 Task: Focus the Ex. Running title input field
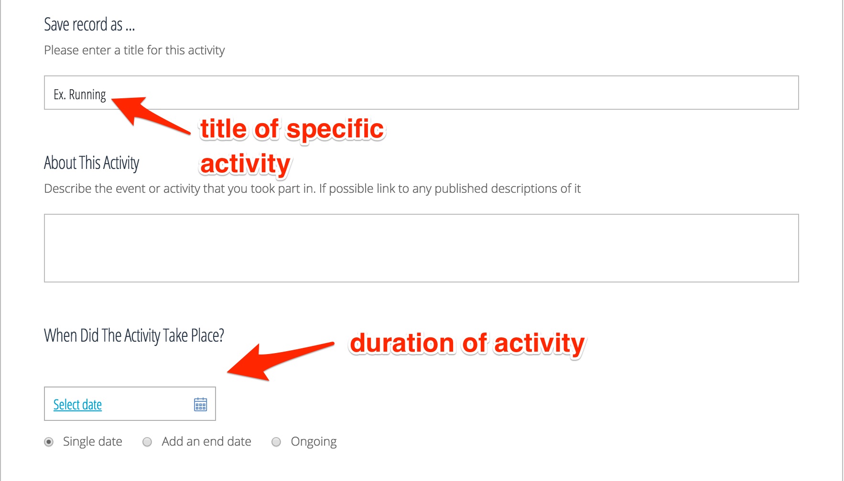[x=421, y=93]
